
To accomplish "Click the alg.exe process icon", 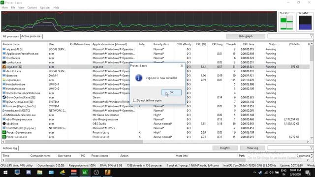I will tap(4, 49).
